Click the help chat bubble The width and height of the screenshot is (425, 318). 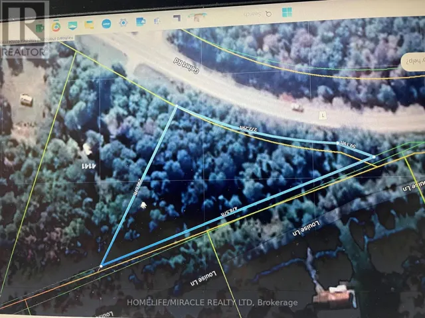(x=412, y=62)
